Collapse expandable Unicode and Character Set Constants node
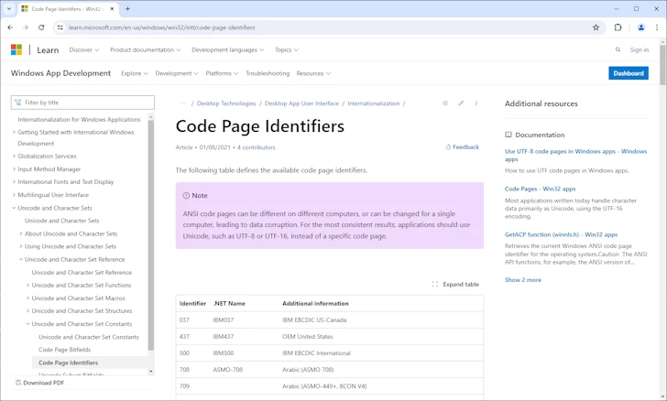This screenshot has height=401, width=667. pyautogui.click(x=28, y=323)
